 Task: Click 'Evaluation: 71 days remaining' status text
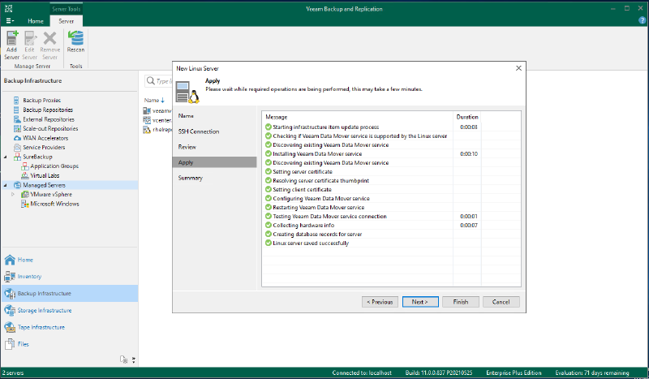click(592, 373)
